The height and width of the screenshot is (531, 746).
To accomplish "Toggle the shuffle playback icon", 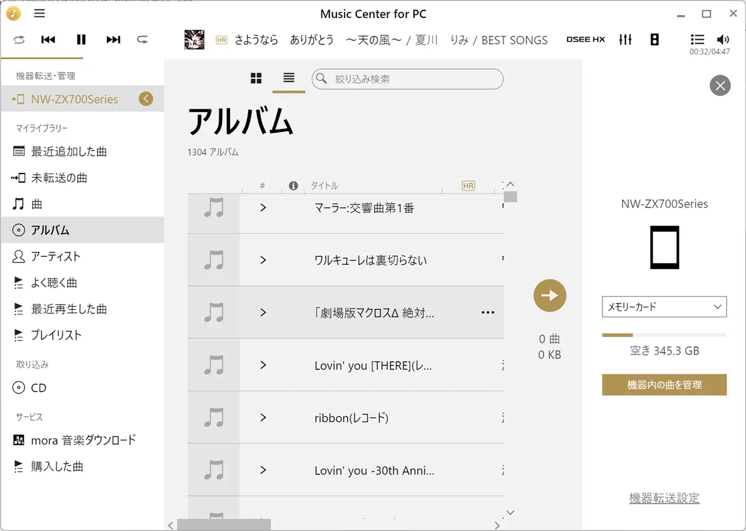I will tap(19, 40).
